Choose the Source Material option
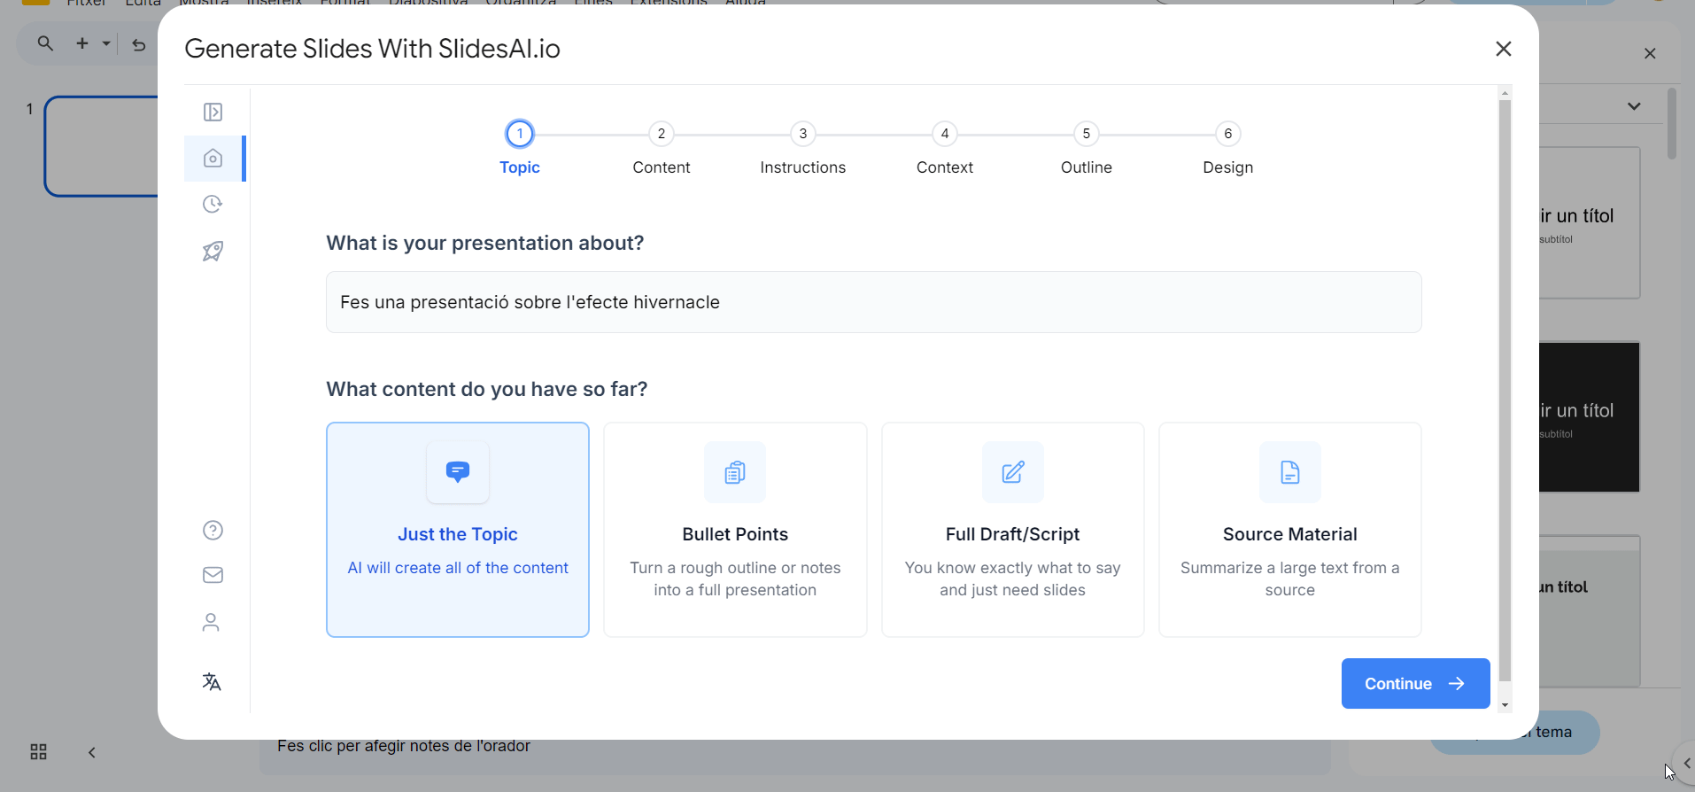Screen dimensions: 1695x792 click(1289, 530)
